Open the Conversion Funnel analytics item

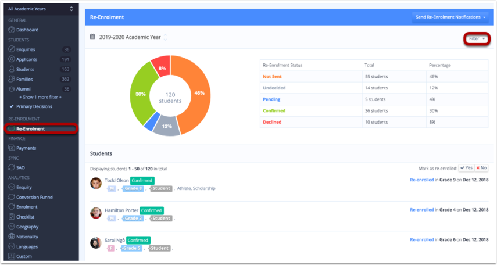coord(35,197)
